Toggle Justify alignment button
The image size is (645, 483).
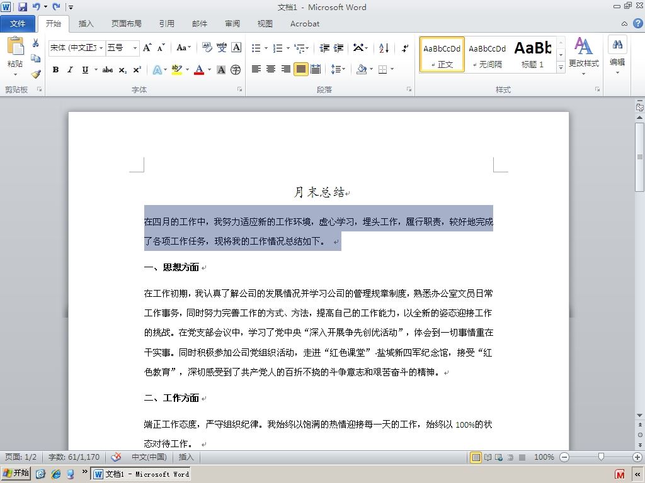point(300,69)
